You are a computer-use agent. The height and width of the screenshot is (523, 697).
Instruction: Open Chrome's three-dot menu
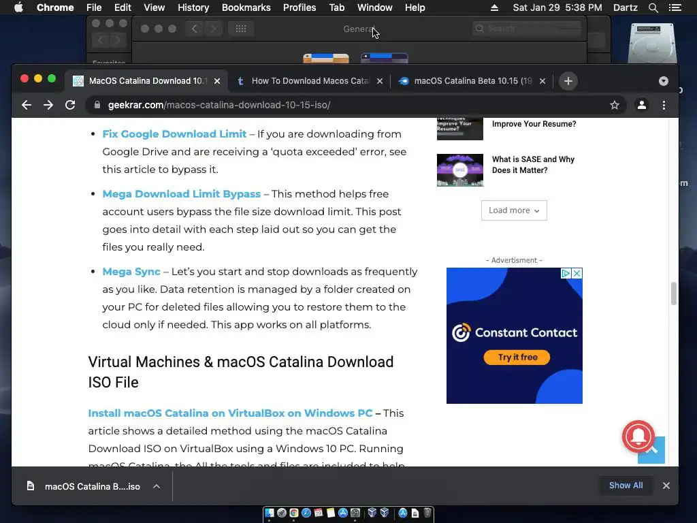click(664, 105)
